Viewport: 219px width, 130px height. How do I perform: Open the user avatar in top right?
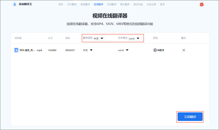point(201,4)
